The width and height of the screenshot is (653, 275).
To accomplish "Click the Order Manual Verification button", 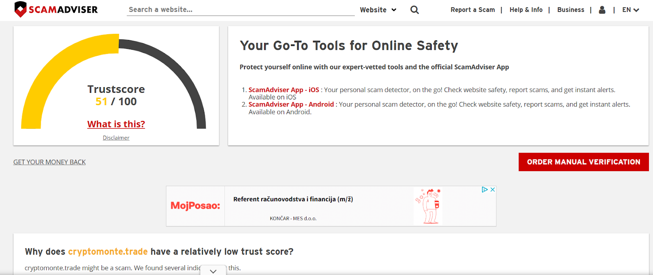I will [x=584, y=162].
